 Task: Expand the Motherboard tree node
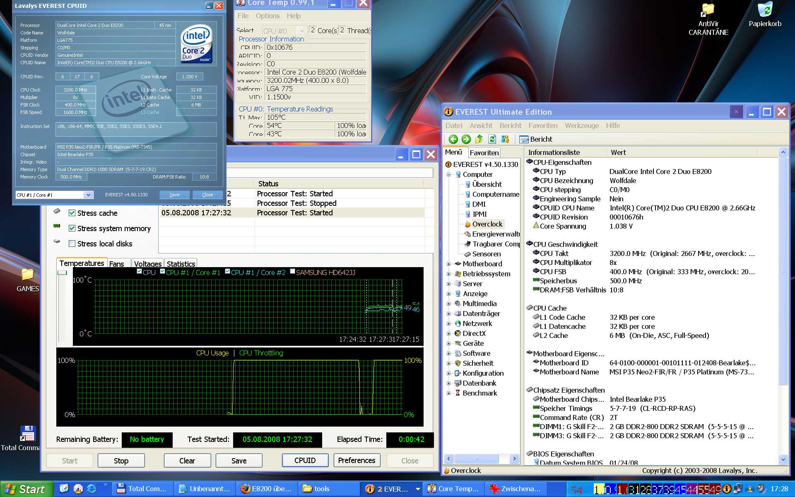click(x=448, y=264)
